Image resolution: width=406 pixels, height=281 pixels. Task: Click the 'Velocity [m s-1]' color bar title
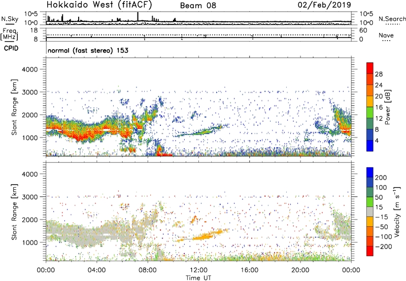397,212
